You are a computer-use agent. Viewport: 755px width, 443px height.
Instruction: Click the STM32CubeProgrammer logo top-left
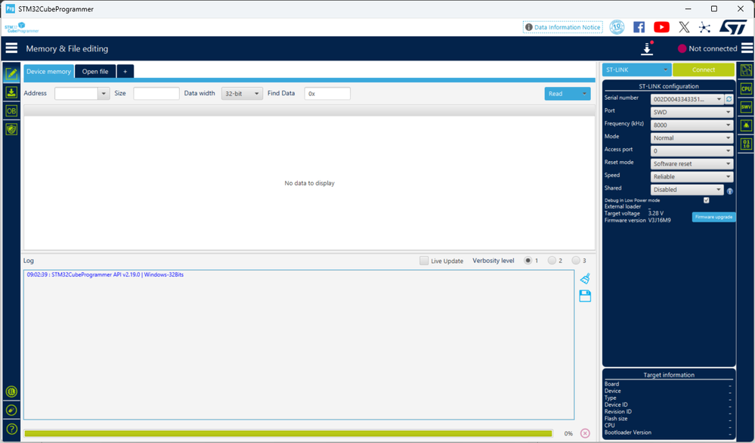(22, 27)
